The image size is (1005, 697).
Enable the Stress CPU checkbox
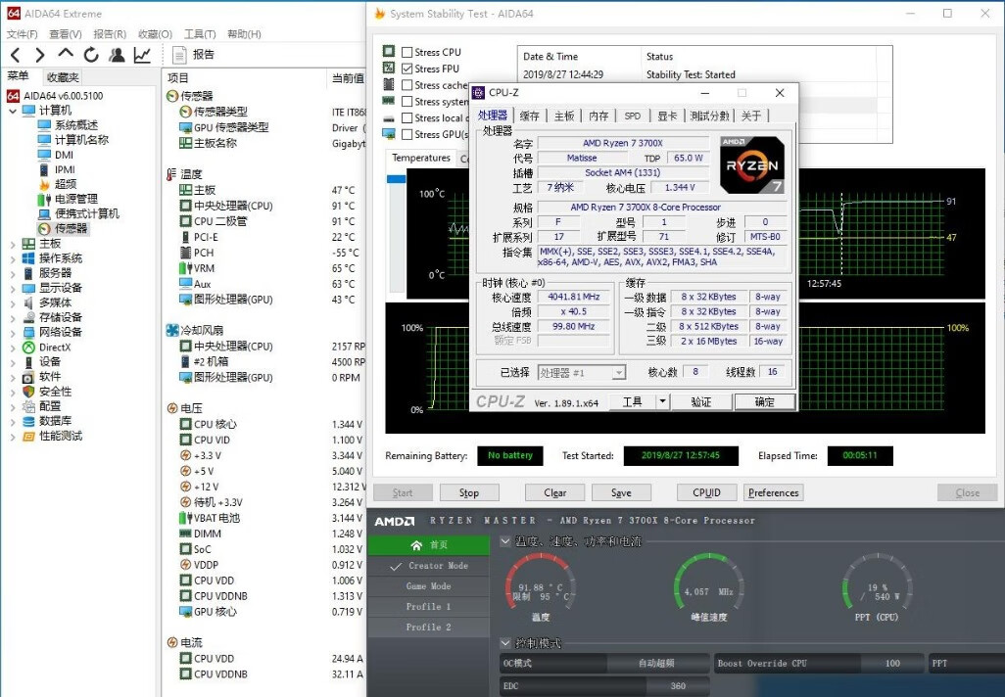(x=407, y=52)
